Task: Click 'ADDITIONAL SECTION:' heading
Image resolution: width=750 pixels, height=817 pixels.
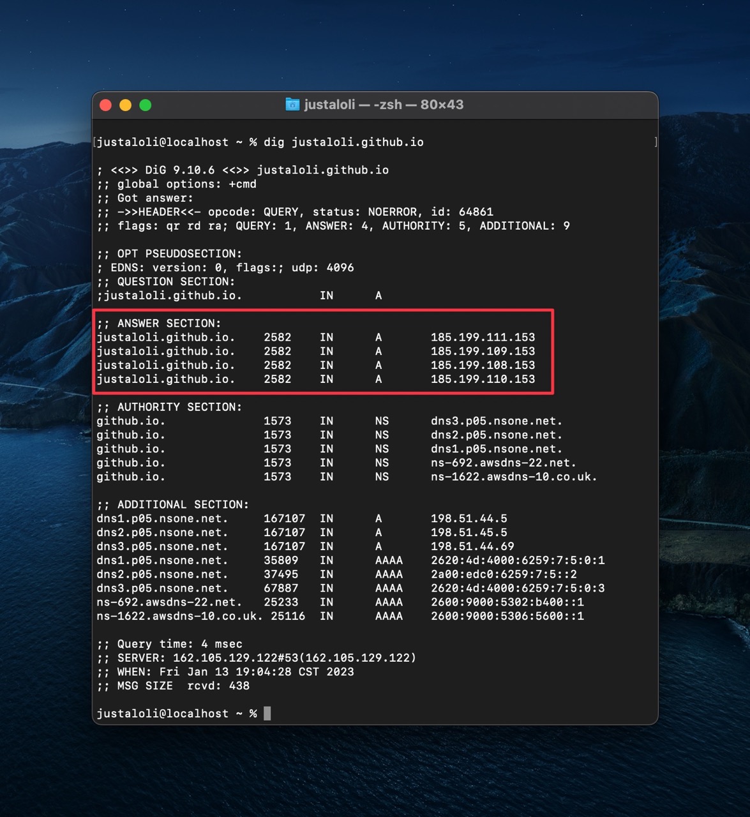Action: 173,505
